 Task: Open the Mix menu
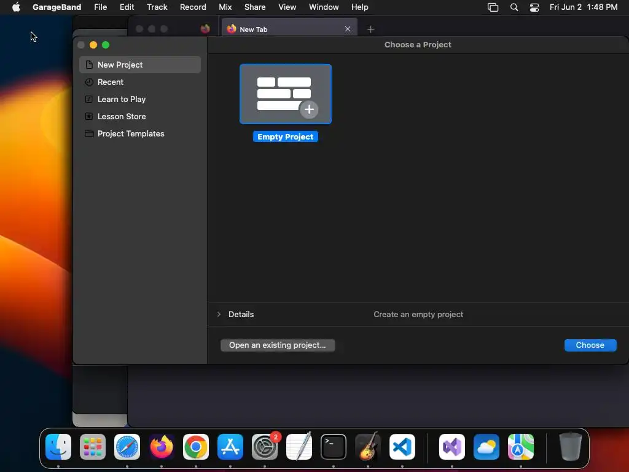(x=225, y=7)
